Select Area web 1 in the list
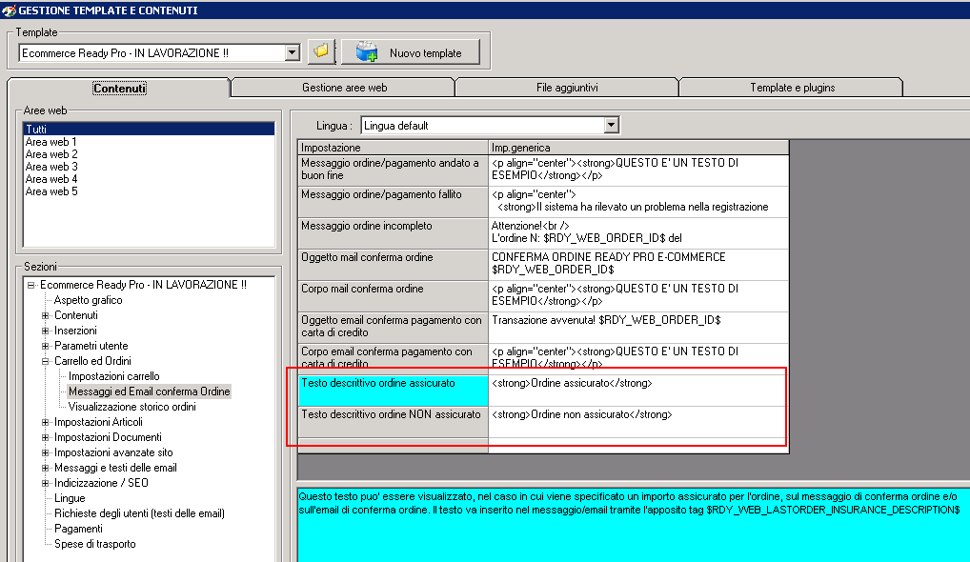 tap(51, 142)
